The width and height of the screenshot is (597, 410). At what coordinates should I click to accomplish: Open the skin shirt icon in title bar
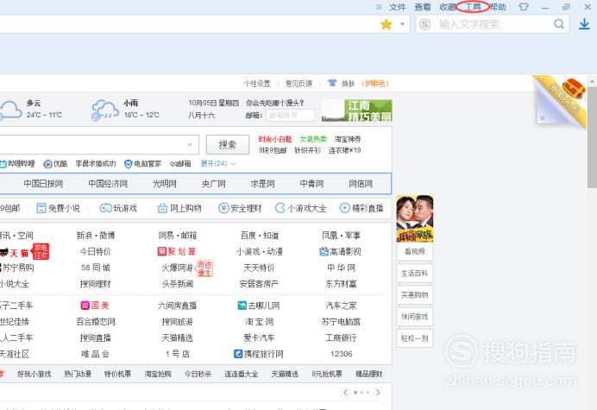click(524, 7)
